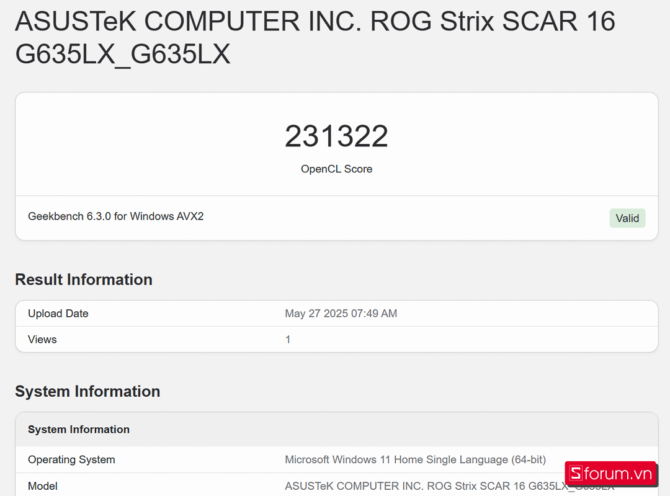
Task: Click the green Valid badge
Action: point(627,218)
